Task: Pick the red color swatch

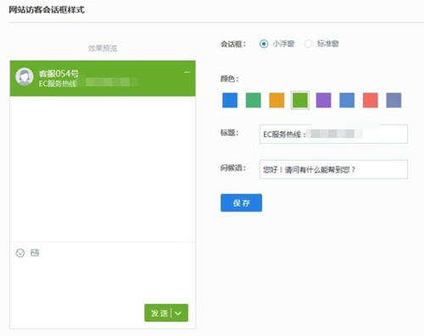Action: pos(371,100)
